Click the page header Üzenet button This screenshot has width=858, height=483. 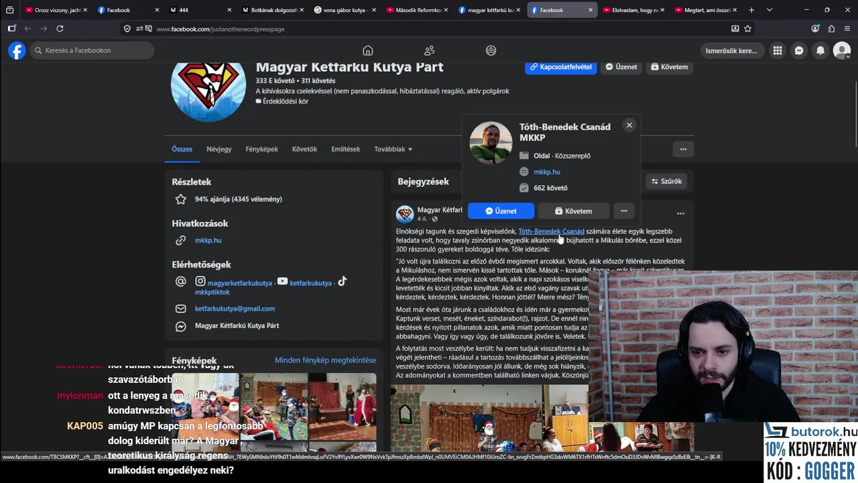click(x=621, y=67)
